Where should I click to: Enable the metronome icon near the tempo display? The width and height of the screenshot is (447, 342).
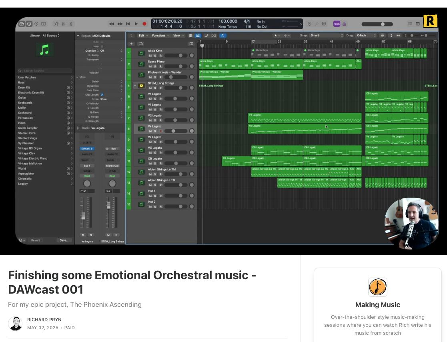(344, 24)
